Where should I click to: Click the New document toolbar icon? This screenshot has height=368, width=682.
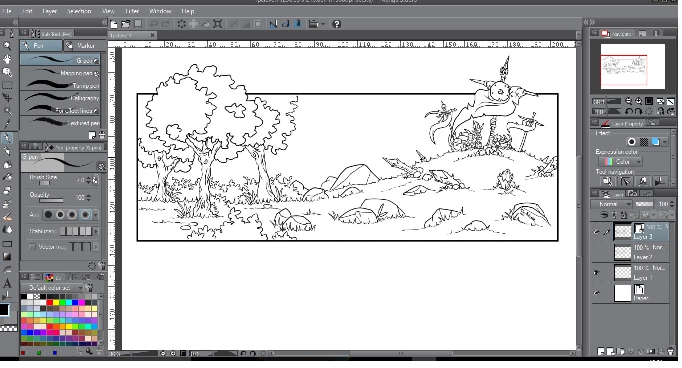click(114, 24)
